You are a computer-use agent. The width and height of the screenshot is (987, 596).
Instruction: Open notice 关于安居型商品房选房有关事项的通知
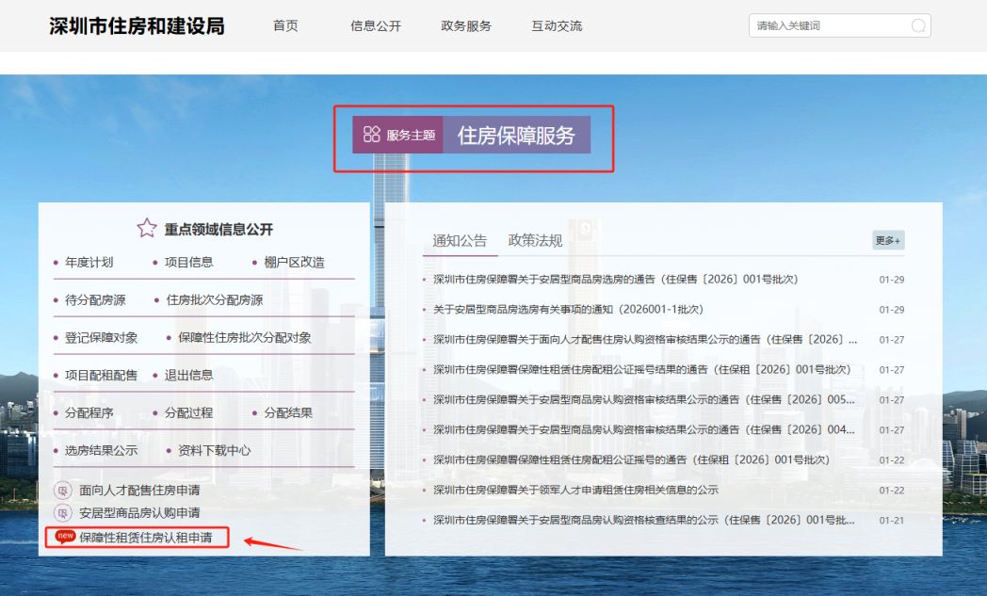tap(569, 310)
